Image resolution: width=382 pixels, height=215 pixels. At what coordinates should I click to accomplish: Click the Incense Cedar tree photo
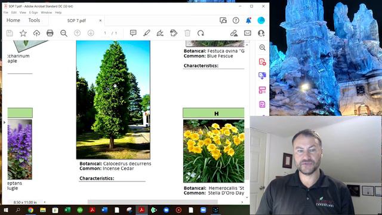[x=113, y=100]
